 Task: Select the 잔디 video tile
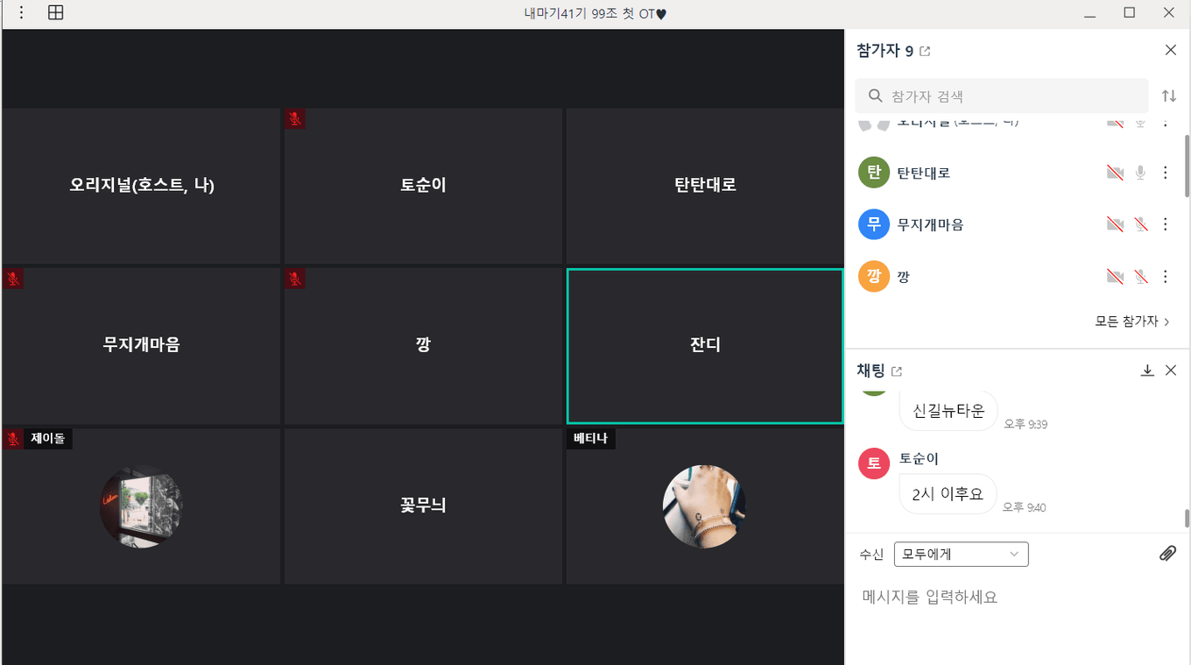pos(705,345)
